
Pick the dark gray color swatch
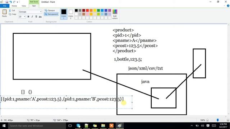(x=80, y=10)
